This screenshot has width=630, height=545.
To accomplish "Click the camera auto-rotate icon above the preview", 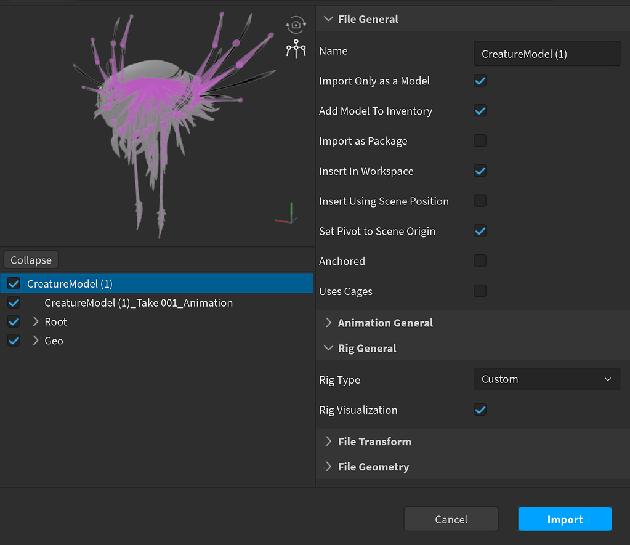I will (296, 25).
